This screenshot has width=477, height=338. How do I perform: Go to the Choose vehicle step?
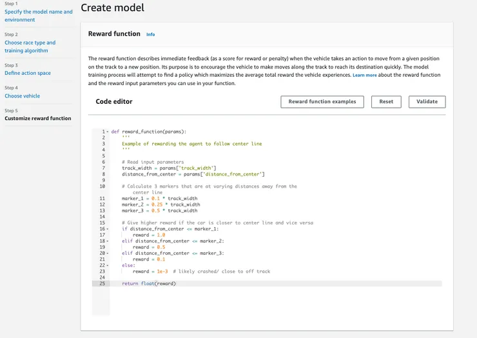click(x=22, y=96)
